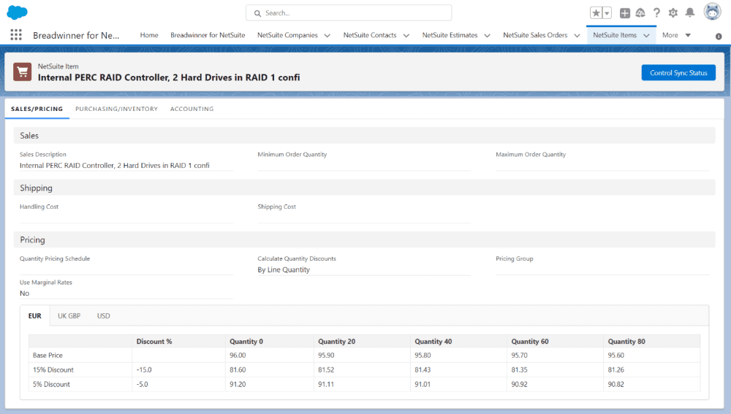Screen dimensions: 731x414
Task: Open the Help question mark icon
Action: pos(656,13)
